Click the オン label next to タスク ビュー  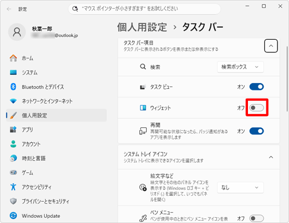point(241,87)
